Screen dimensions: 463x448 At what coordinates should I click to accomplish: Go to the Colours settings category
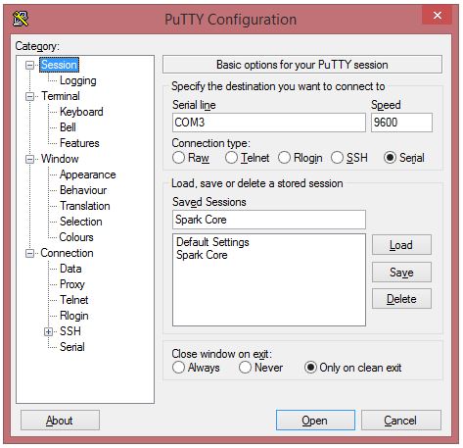(76, 237)
